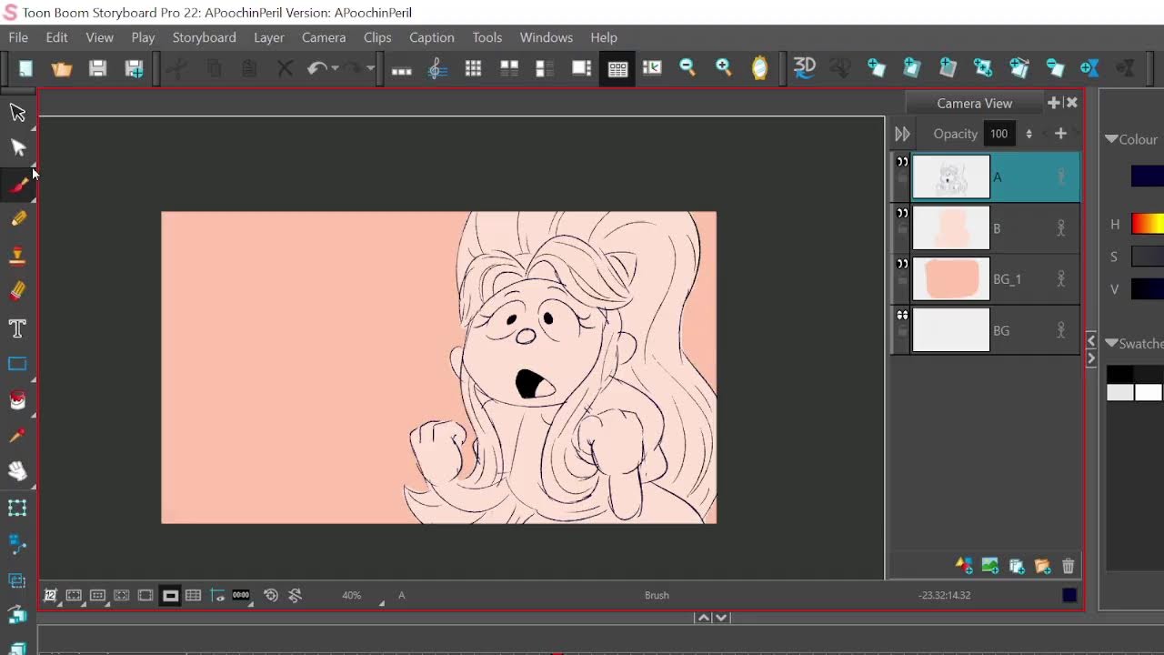
Task: Toggle layer B's visibility icon
Action: 902,213
